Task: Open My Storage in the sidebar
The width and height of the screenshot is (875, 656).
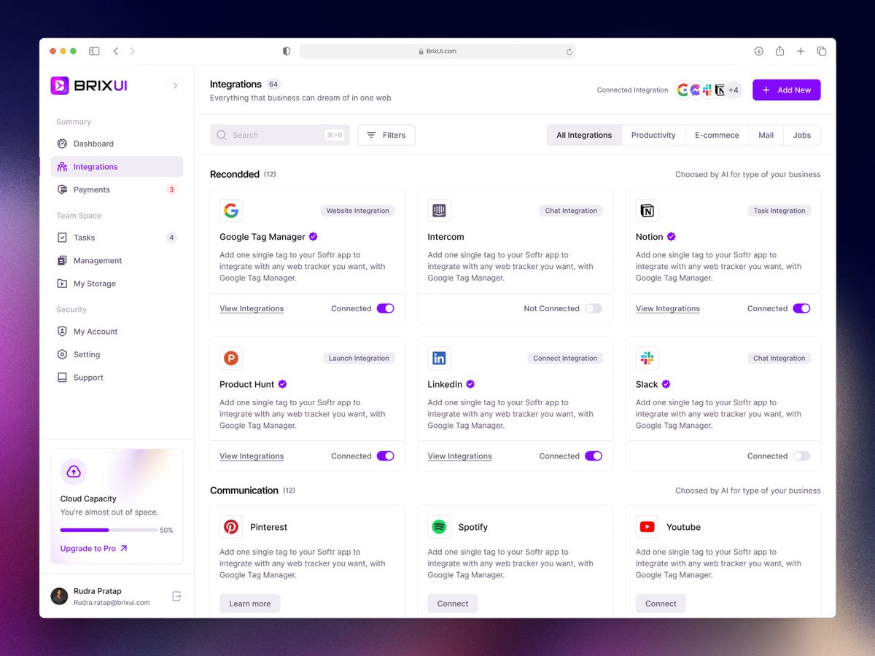Action: click(x=117, y=284)
